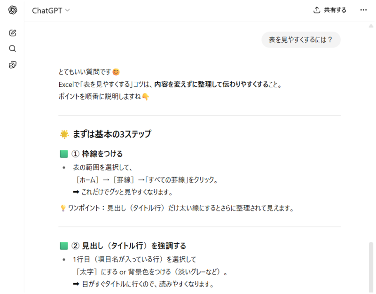Click the green square beside ① 枠線をつける

64,154
